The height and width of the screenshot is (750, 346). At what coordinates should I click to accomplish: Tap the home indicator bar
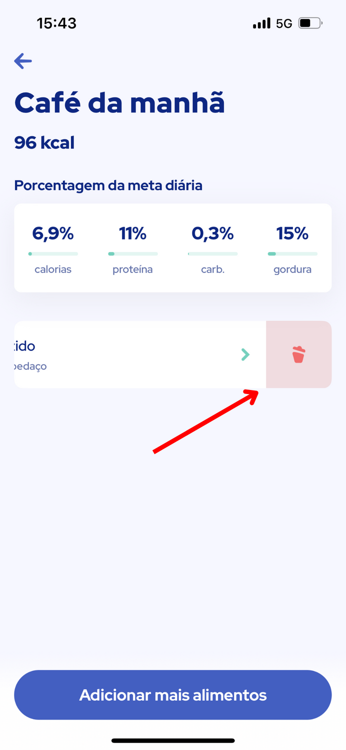(x=173, y=740)
